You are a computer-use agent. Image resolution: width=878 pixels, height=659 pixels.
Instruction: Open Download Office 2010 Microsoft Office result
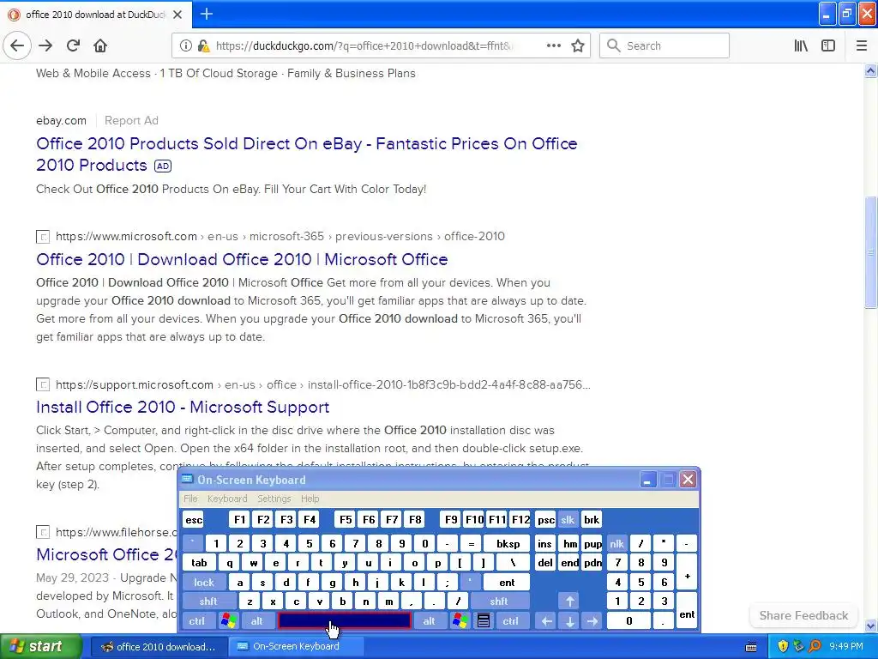point(242,259)
